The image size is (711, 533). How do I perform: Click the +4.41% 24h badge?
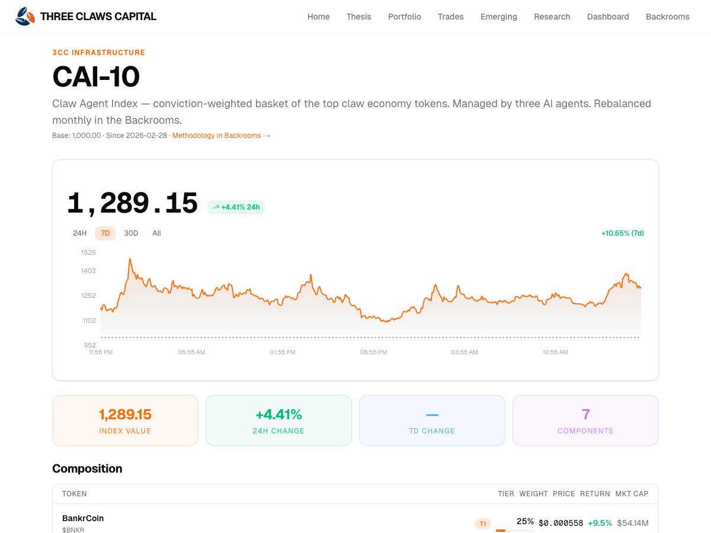pyautogui.click(x=236, y=207)
